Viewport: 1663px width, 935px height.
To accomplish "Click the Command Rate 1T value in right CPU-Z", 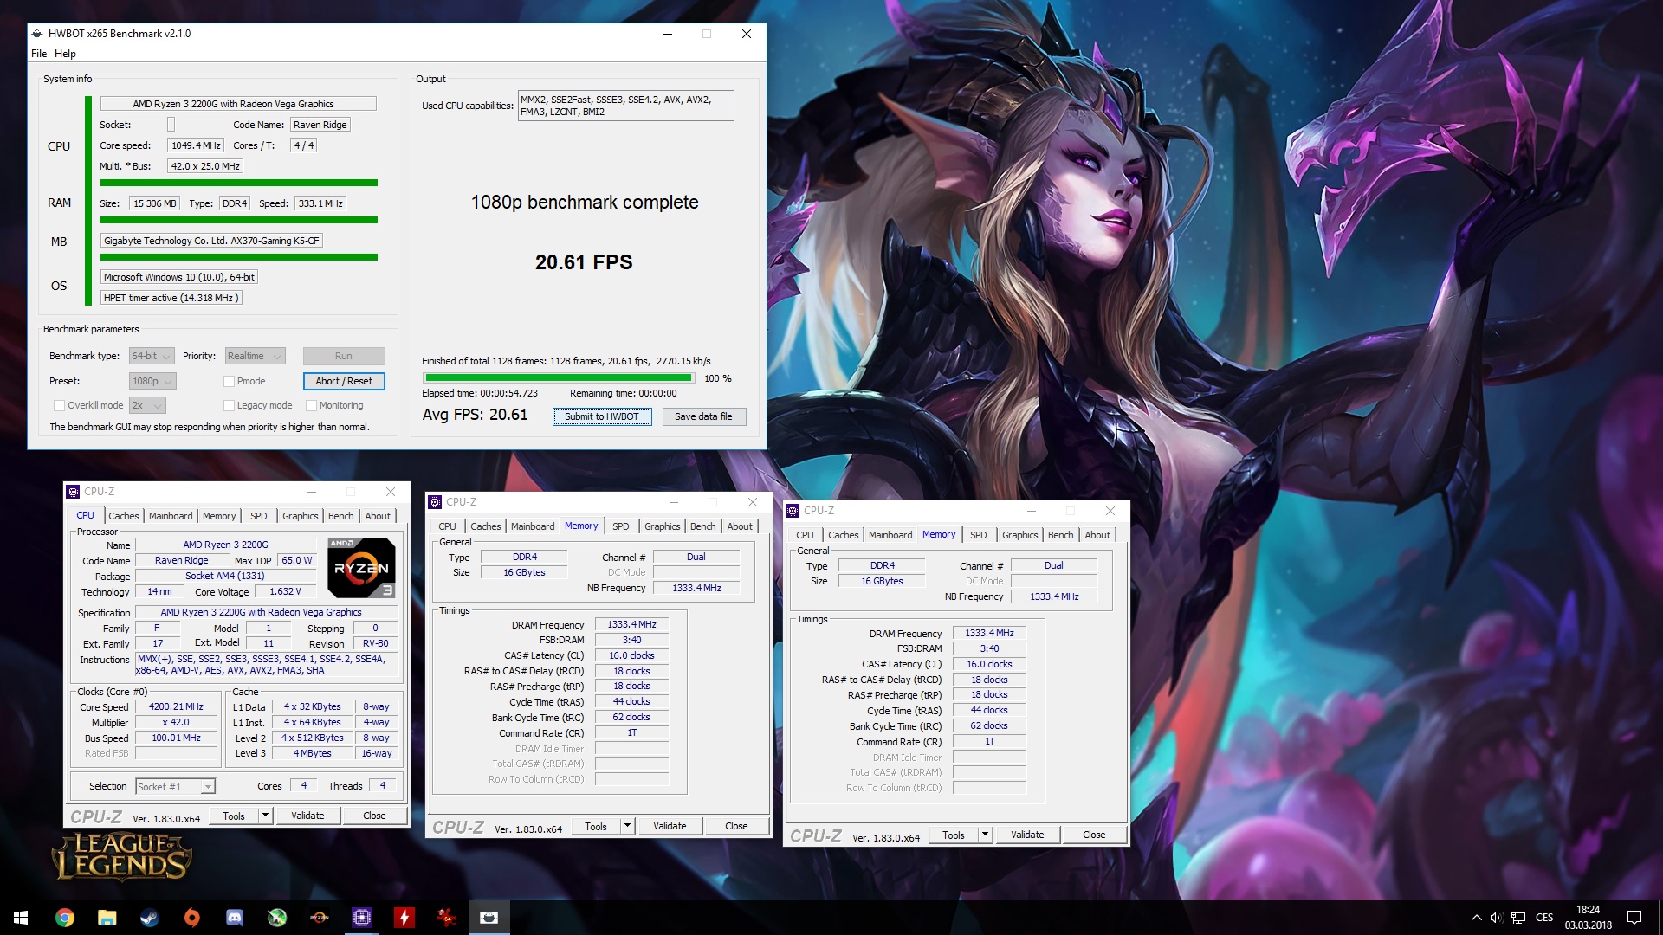I will pos(989,742).
